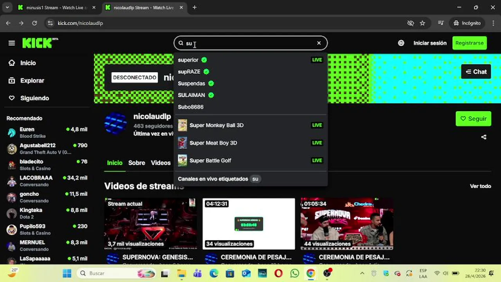501x282 pixels.
Task: Click the KICK logo
Action: pyautogui.click(x=40, y=43)
